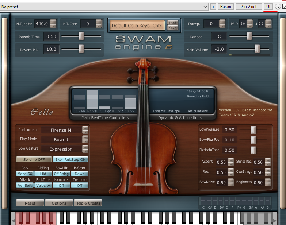
Task: Click the Strings Res. stepper
Action: pos(268,162)
